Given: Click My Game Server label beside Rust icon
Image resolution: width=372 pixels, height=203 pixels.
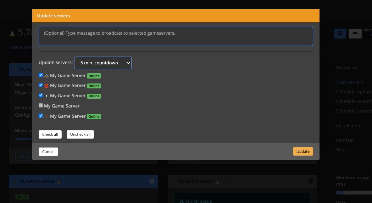Looking at the screenshot, I should [68, 86].
